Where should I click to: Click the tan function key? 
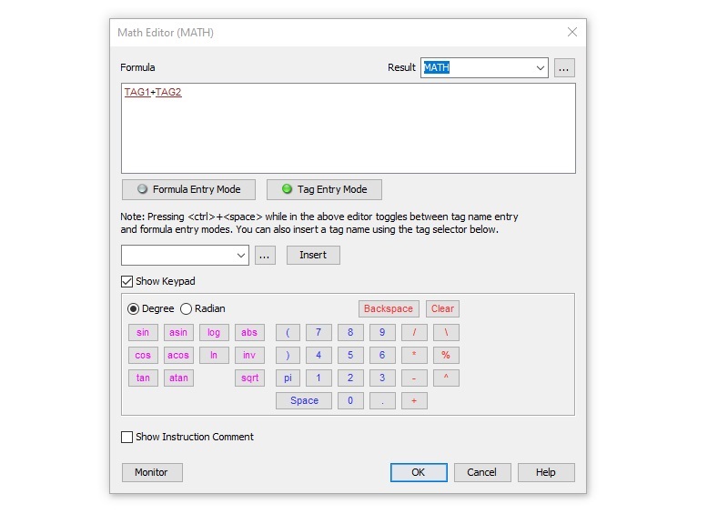(x=143, y=378)
